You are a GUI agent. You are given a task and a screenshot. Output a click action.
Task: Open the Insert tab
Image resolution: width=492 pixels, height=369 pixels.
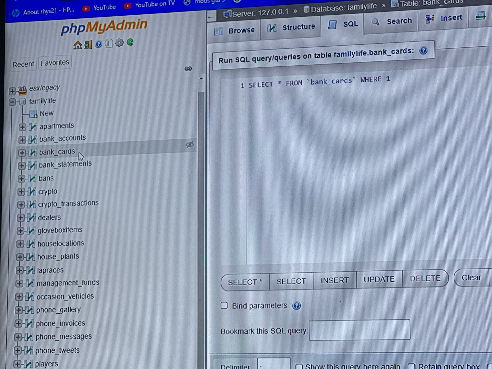coord(444,18)
